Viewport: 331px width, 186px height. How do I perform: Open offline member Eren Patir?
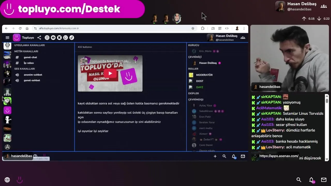click(205, 117)
